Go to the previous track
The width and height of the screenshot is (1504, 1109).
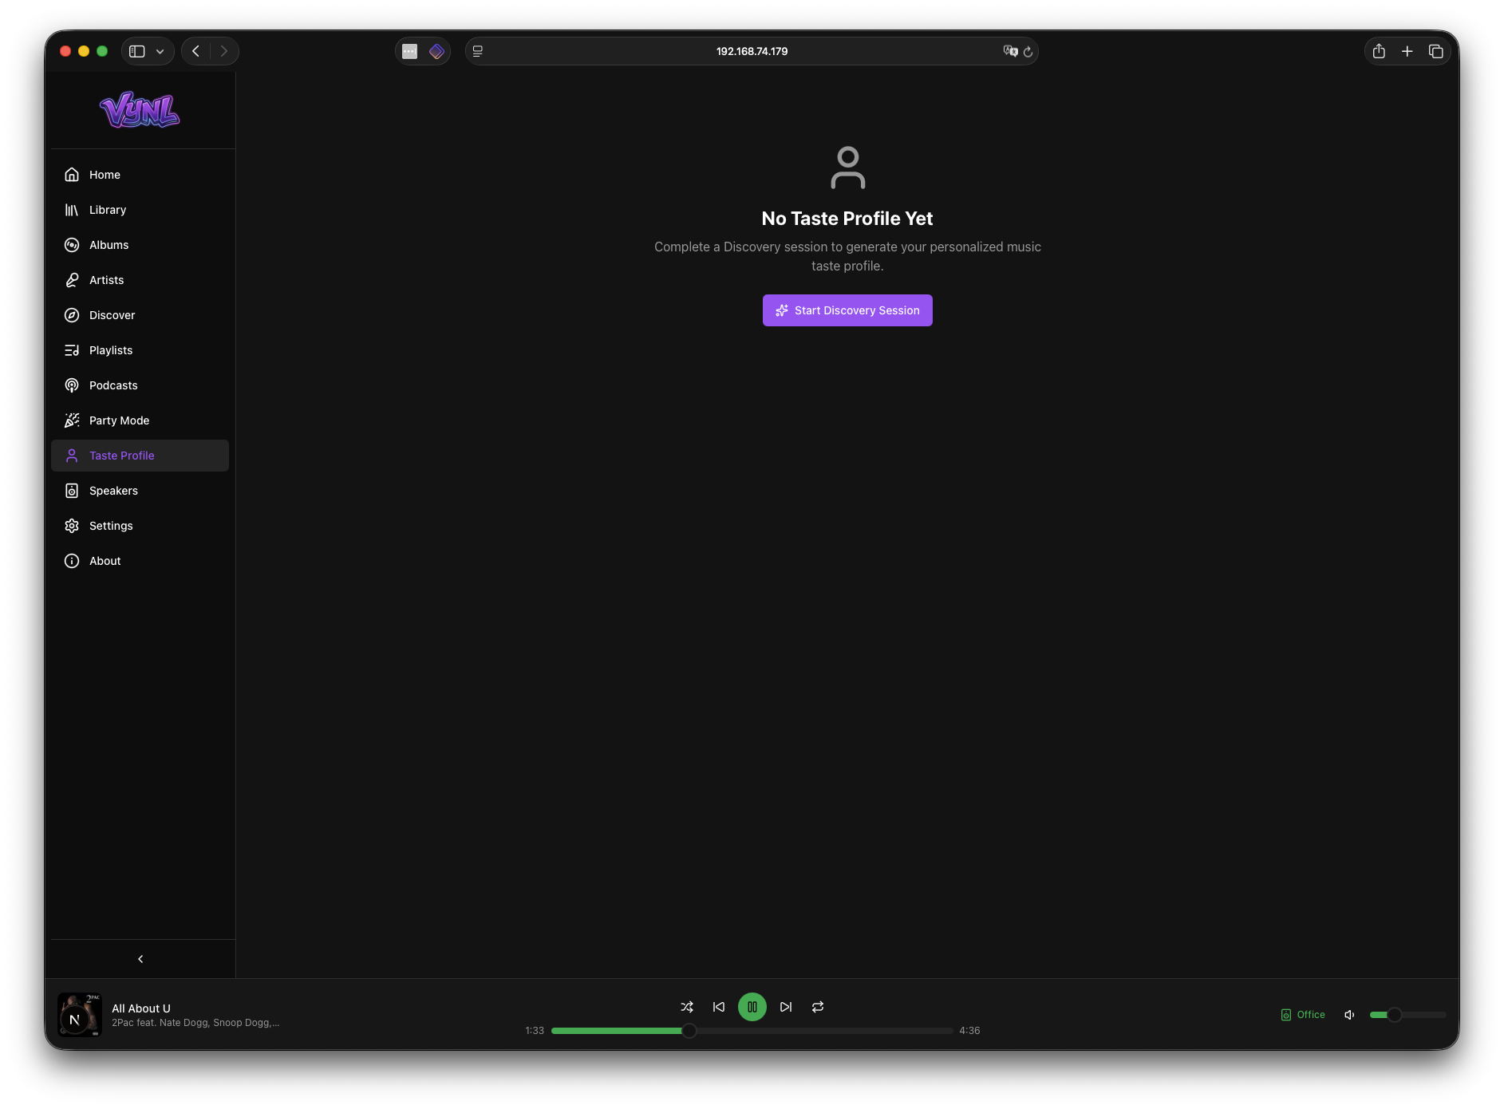719,1007
